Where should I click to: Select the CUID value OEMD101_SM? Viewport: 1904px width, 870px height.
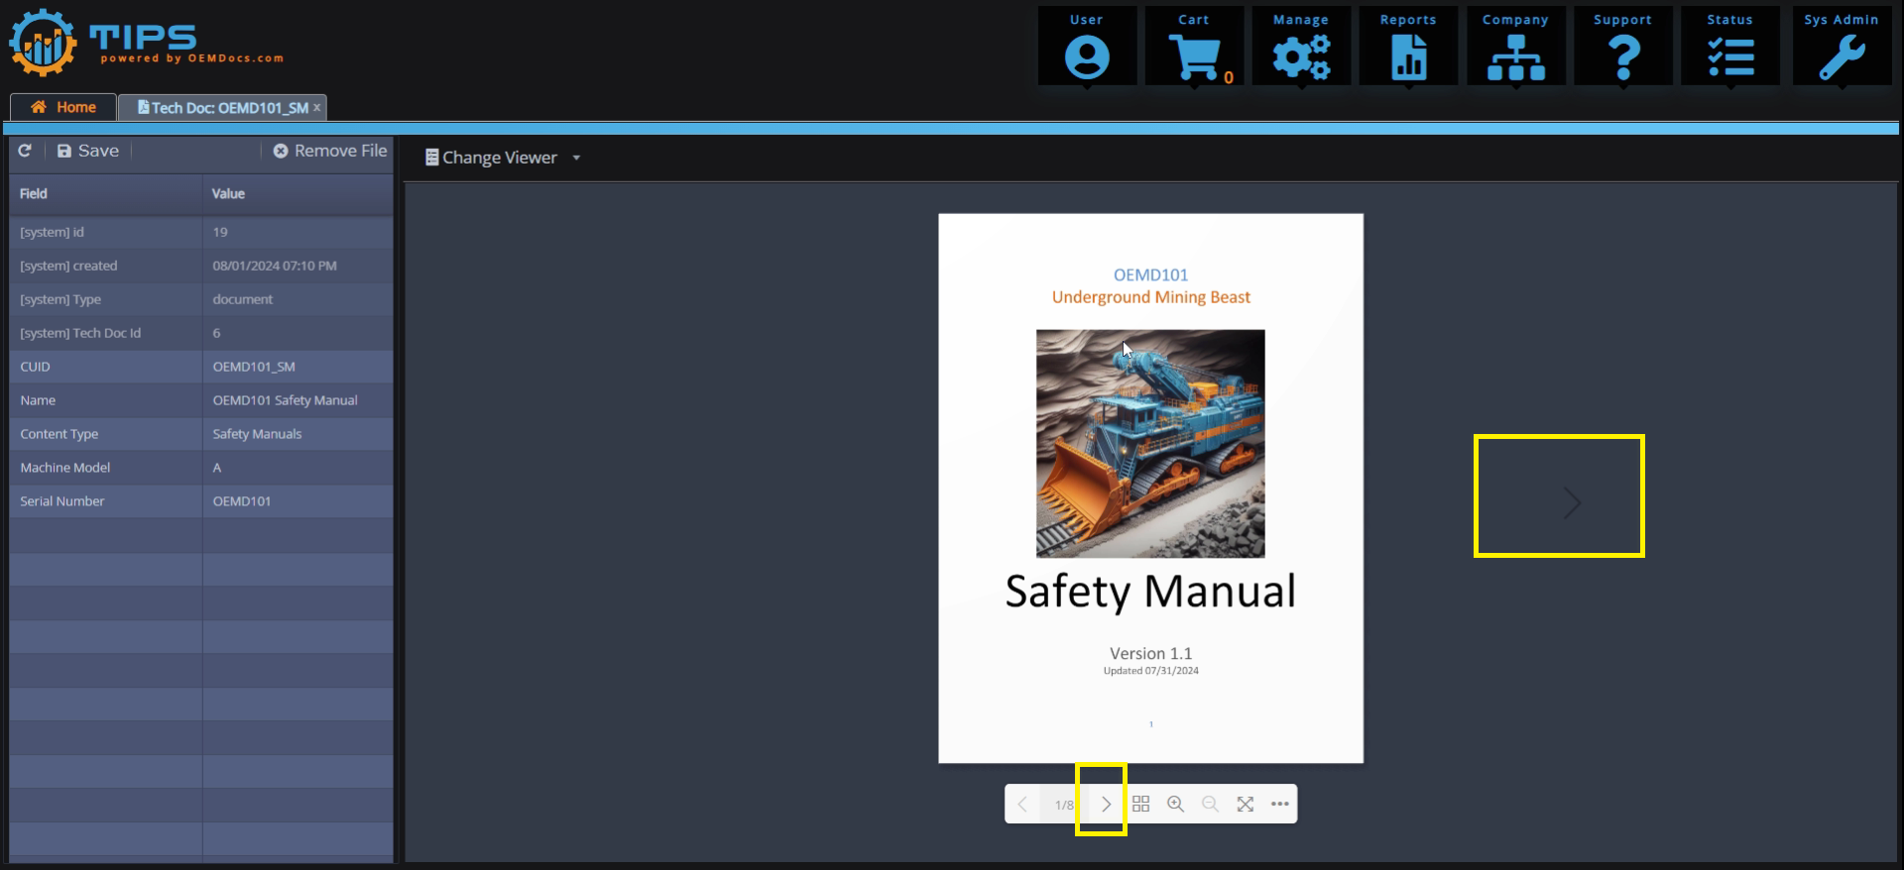tap(254, 367)
